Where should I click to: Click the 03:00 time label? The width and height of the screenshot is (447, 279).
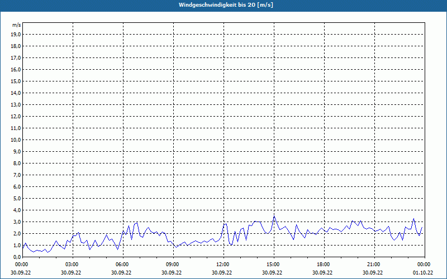[73, 264]
